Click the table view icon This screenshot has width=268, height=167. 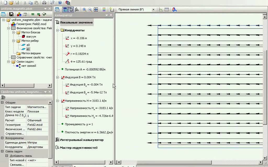click(x=167, y=10)
